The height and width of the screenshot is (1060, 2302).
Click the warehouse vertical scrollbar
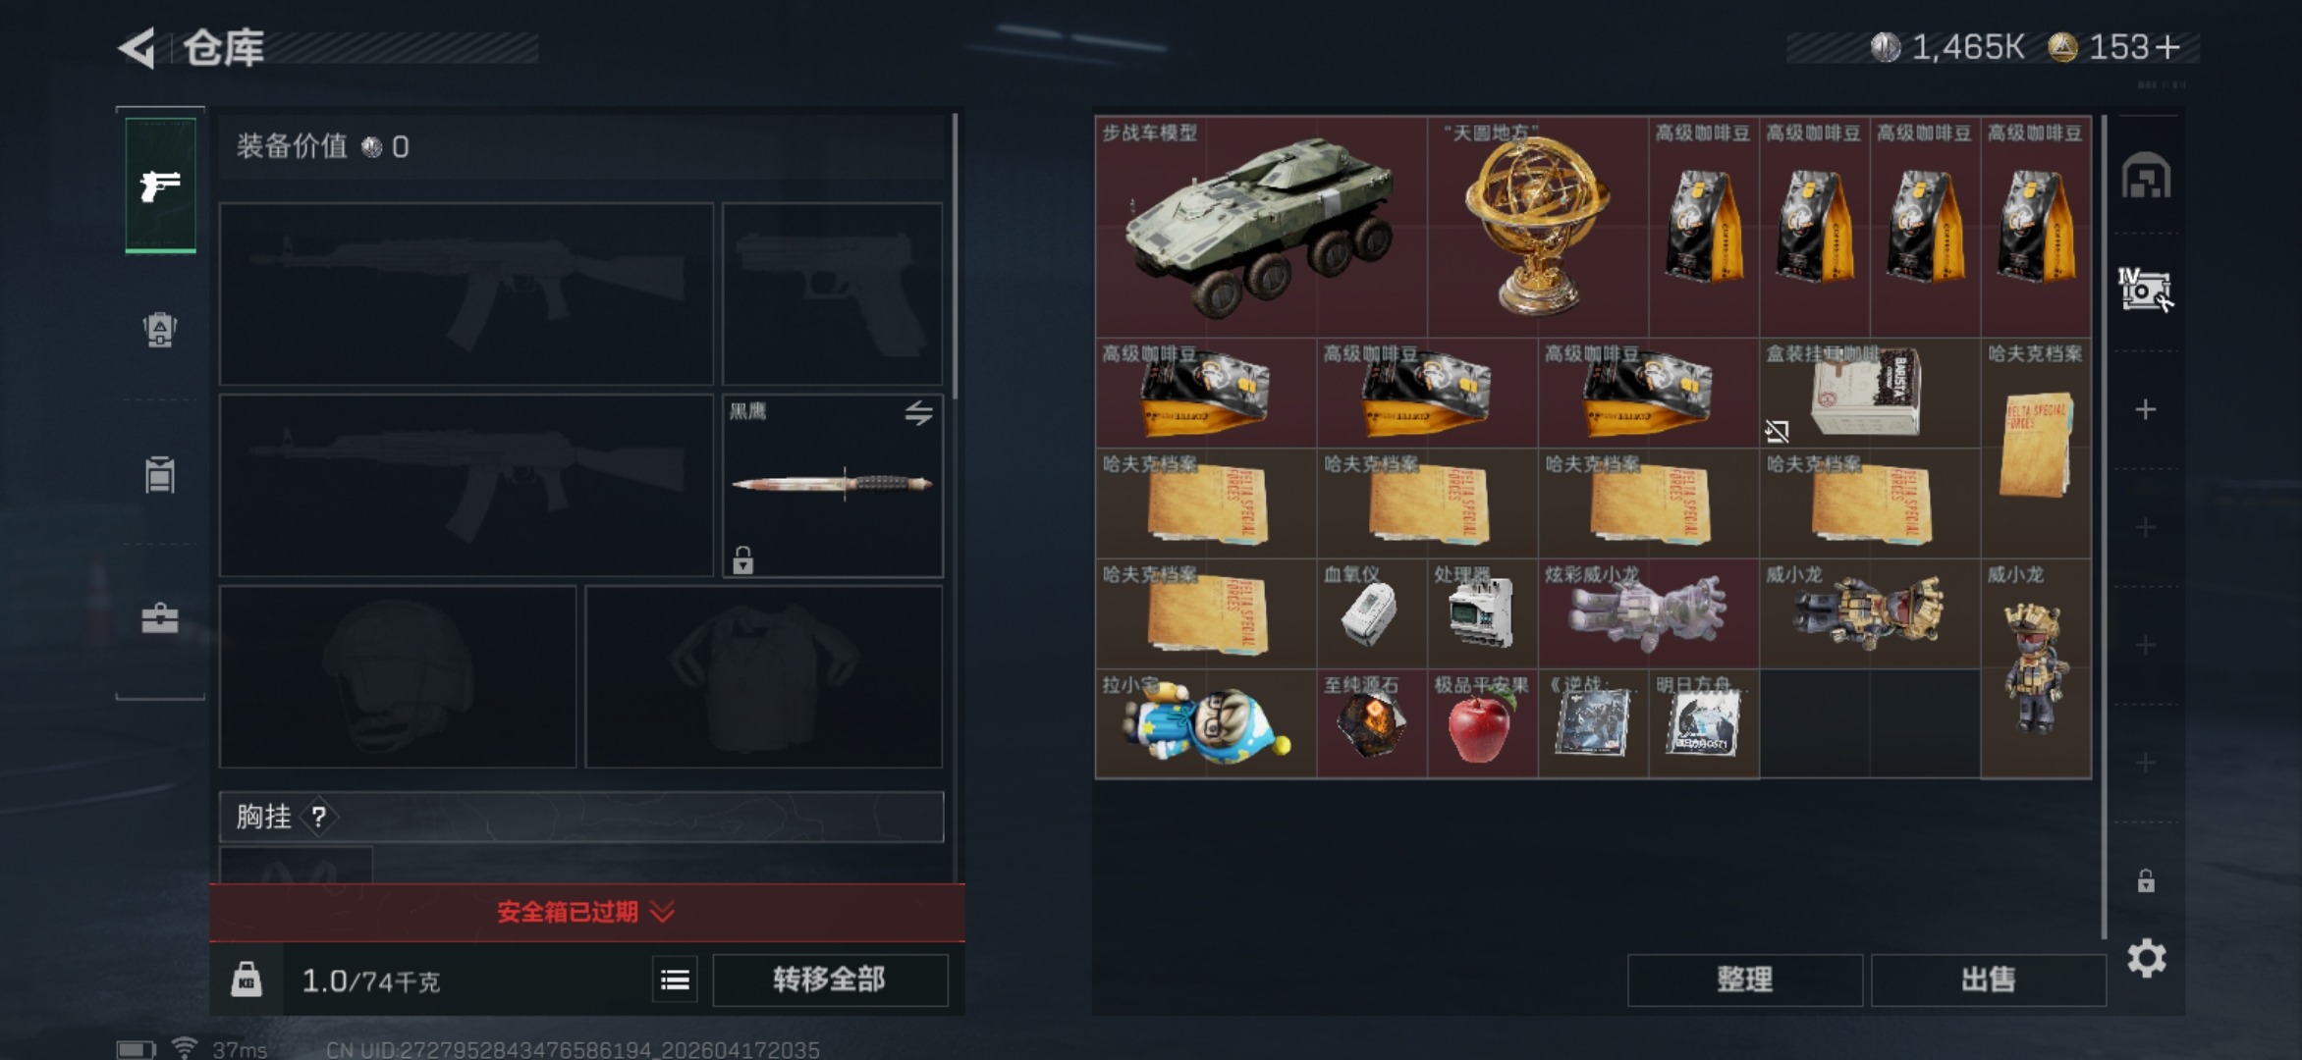point(2104,526)
